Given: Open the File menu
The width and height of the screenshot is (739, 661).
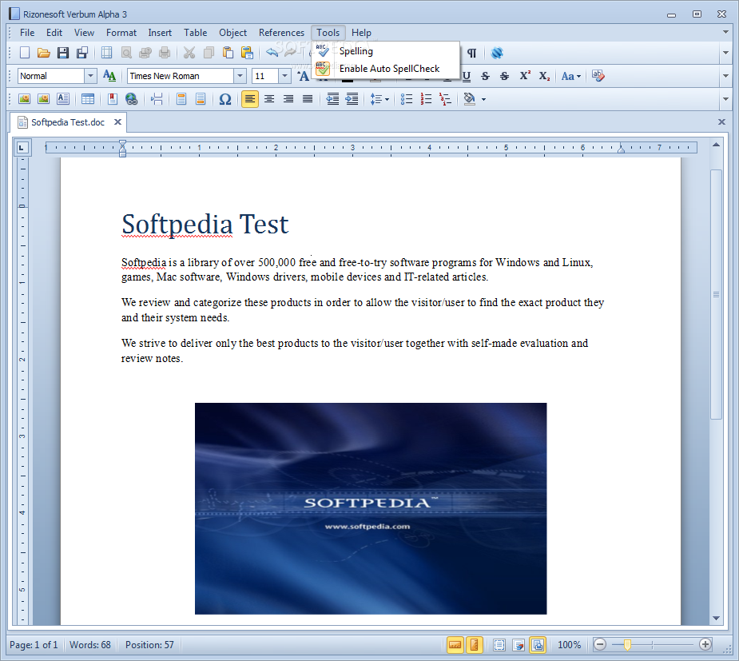Looking at the screenshot, I should coord(27,33).
